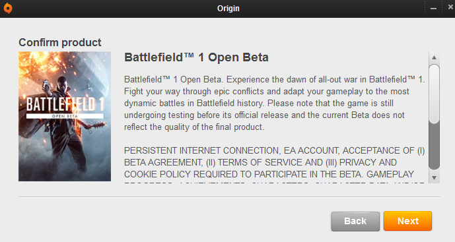Click the orange Origin logo icon

click(x=8, y=8)
